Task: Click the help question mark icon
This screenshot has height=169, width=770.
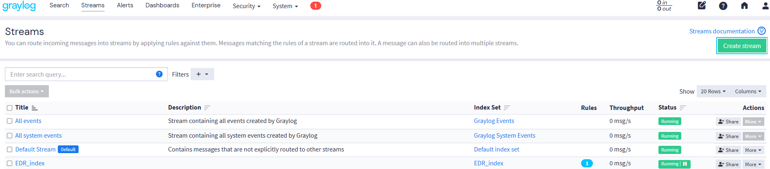Action: (x=723, y=6)
